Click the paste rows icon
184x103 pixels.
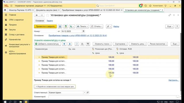(82, 44)
